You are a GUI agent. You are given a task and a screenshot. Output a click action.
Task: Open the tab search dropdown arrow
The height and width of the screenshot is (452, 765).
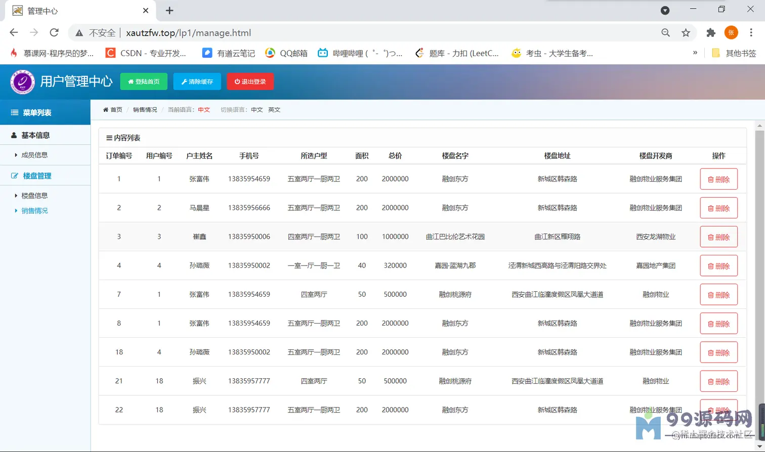coord(665,11)
